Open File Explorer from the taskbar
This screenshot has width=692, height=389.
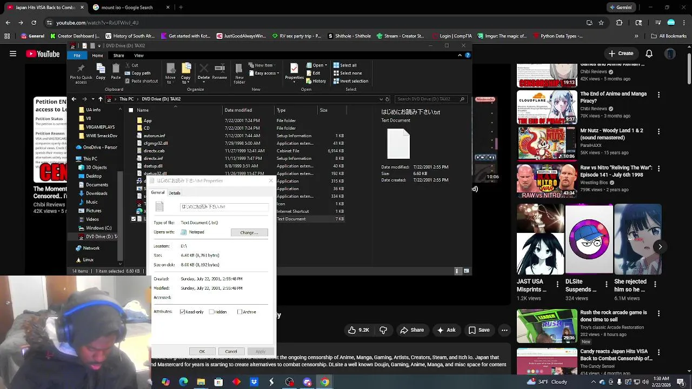201,382
